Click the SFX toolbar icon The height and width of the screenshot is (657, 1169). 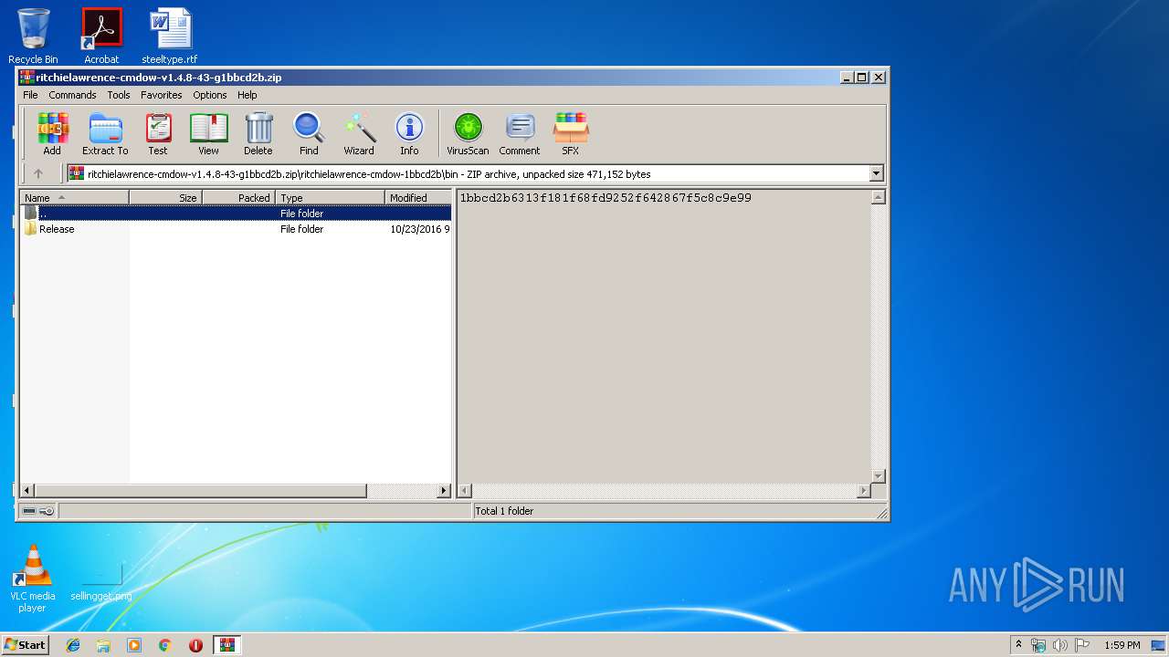click(571, 134)
